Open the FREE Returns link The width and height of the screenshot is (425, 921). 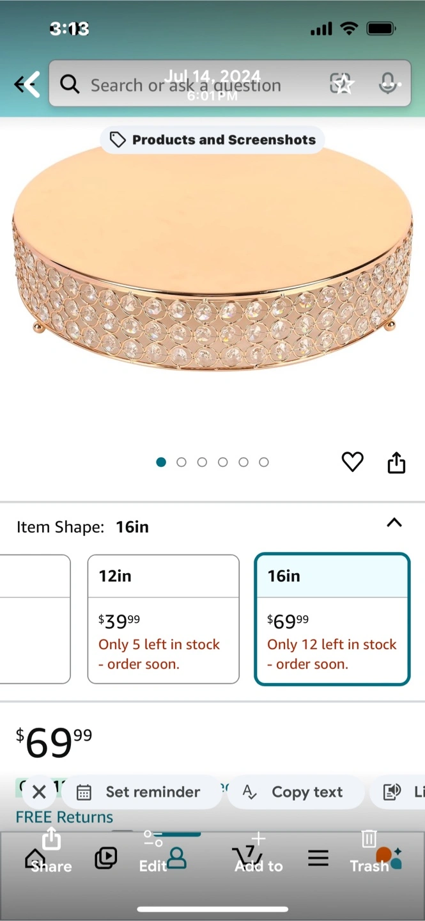(64, 817)
